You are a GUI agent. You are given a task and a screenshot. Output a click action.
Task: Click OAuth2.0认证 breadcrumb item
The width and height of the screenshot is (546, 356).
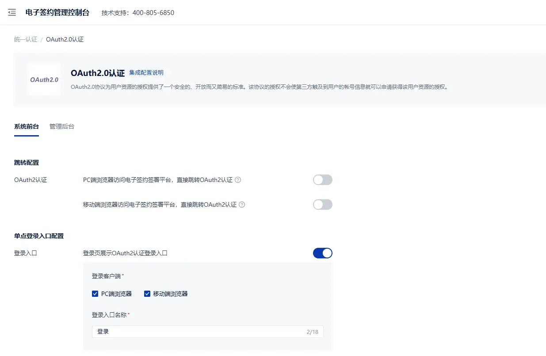tap(65, 39)
